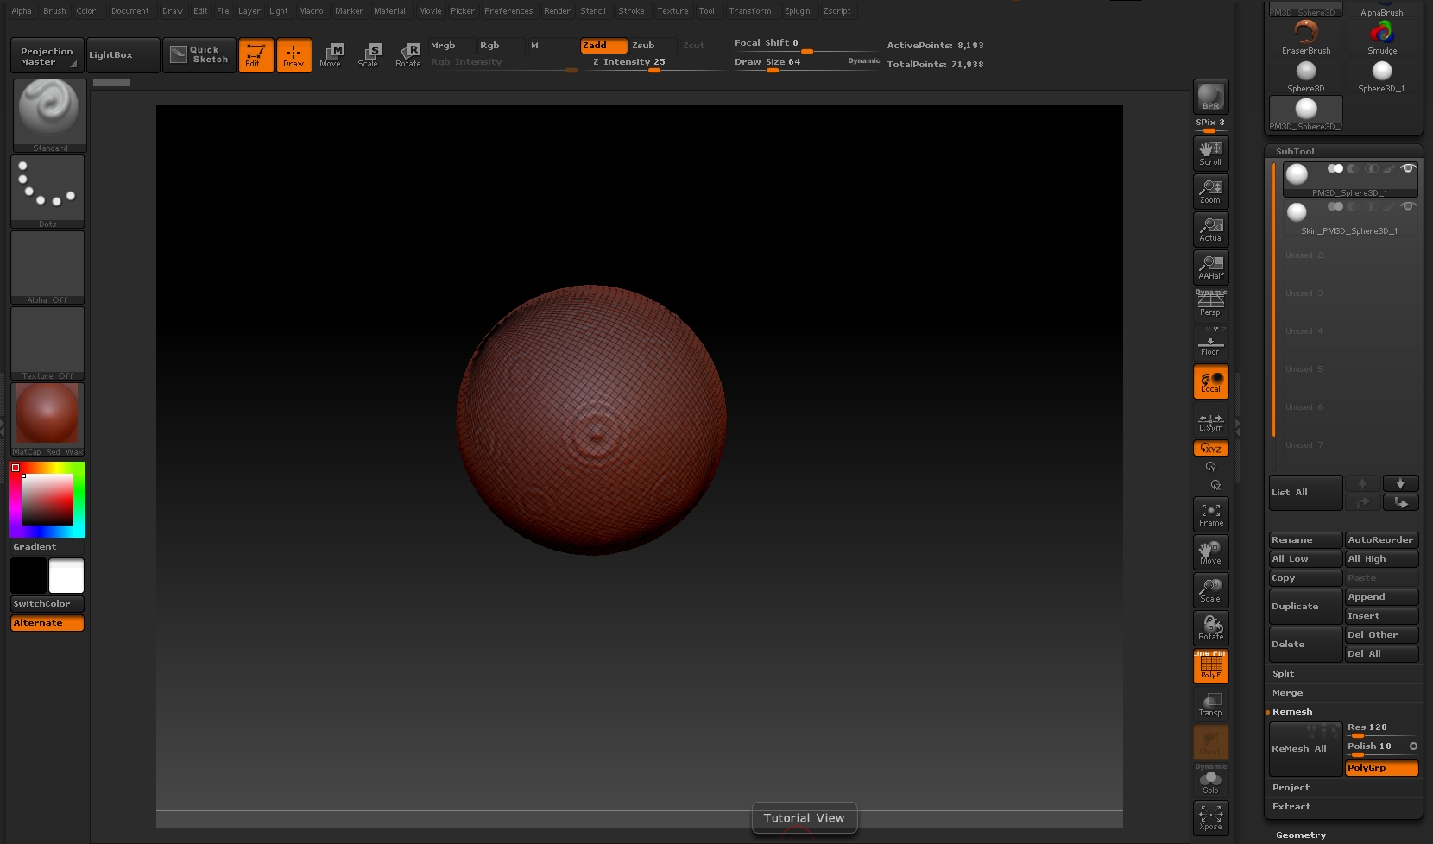Select the top-shelf Move transpose tool

(x=331, y=55)
